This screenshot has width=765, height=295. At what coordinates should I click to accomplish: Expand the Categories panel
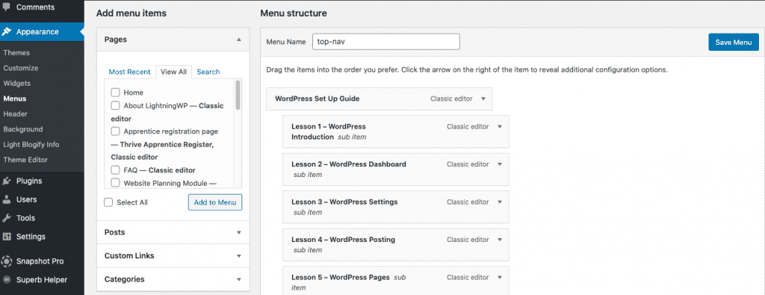238,279
